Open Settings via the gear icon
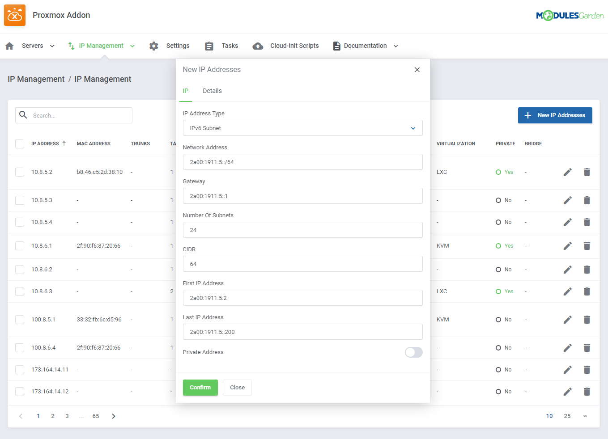The height and width of the screenshot is (439, 608). (153, 46)
